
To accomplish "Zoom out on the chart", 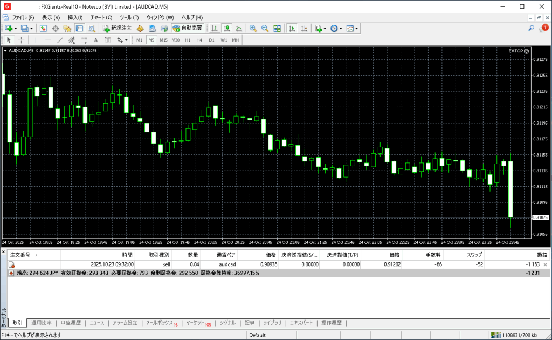I will 264,28.
